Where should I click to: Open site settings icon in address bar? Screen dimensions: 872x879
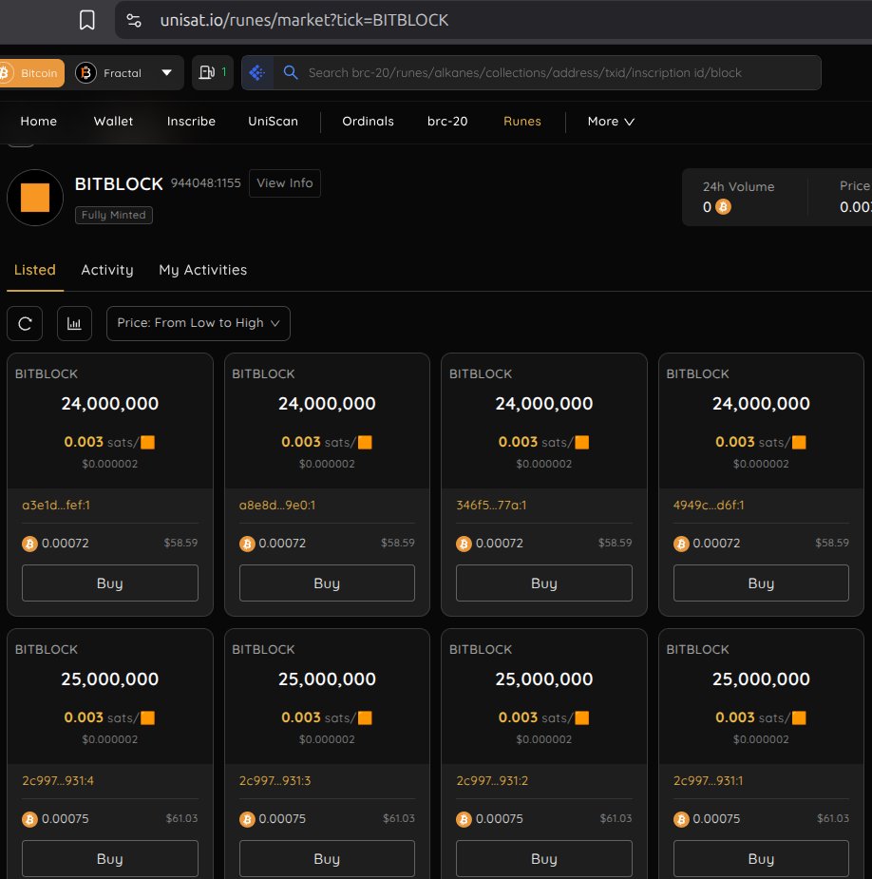tap(134, 21)
